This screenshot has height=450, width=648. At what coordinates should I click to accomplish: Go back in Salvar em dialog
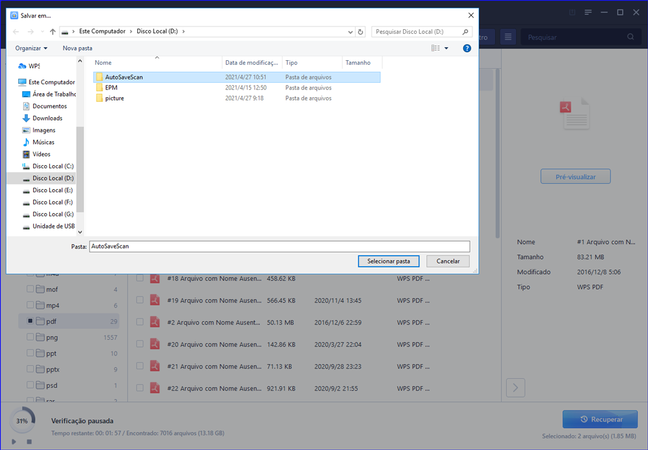coord(16,32)
